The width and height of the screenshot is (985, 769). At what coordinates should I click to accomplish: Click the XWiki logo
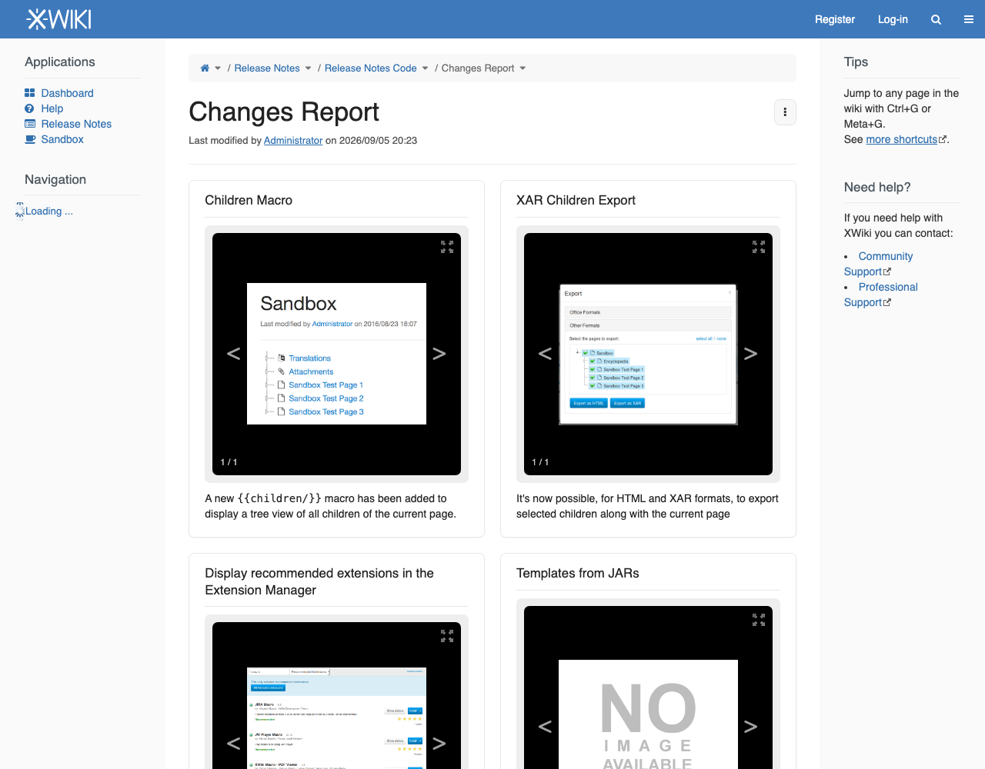coord(59,19)
